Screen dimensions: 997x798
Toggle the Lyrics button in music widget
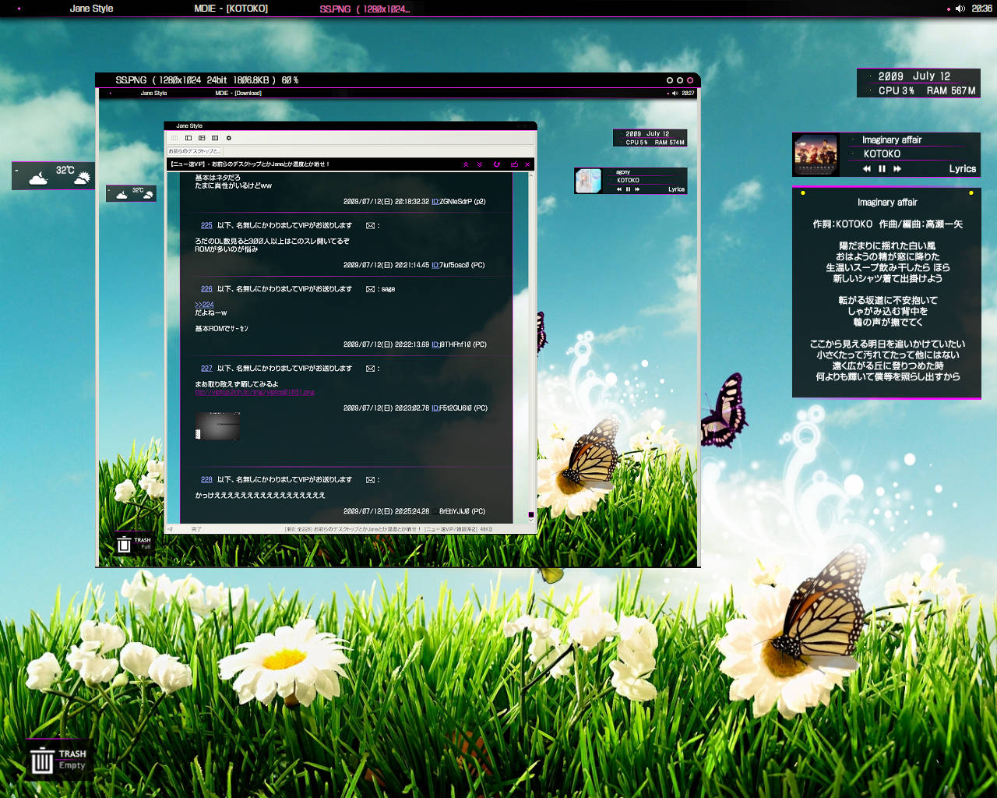[962, 168]
